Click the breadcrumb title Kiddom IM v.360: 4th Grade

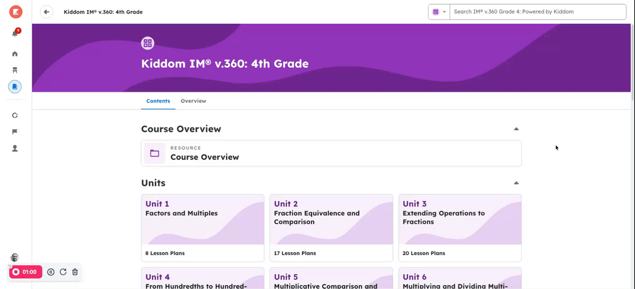(103, 12)
